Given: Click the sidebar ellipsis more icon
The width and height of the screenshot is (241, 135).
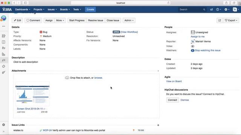Looking at the screenshot, I should tap(3, 26).
